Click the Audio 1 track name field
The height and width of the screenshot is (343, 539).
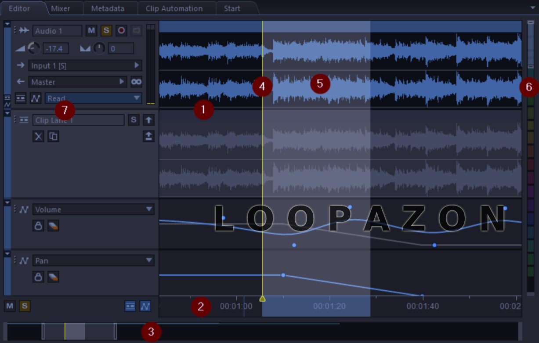click(57, 30)
